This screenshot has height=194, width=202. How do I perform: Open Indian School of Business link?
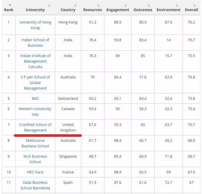[35, 43]
